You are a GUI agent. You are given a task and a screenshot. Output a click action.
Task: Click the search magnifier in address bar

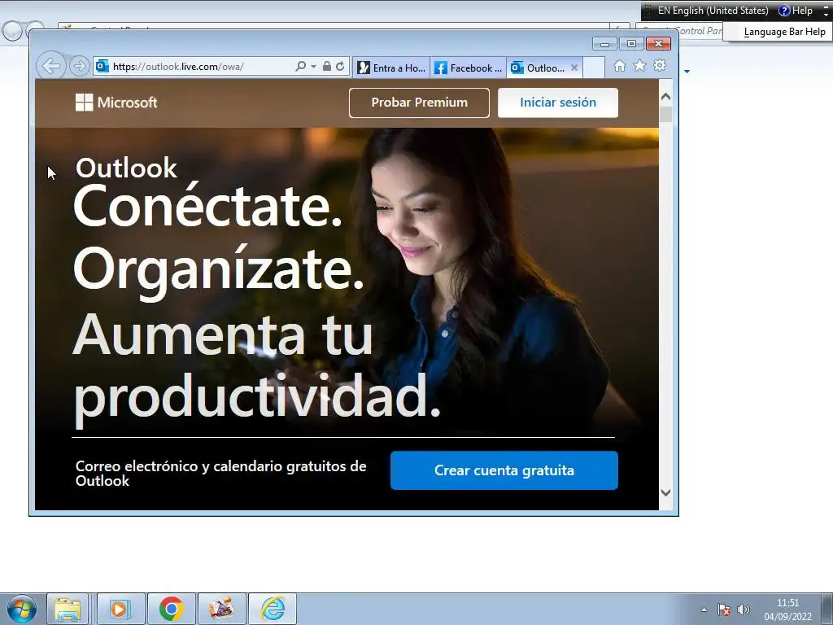tap(301, 66)
